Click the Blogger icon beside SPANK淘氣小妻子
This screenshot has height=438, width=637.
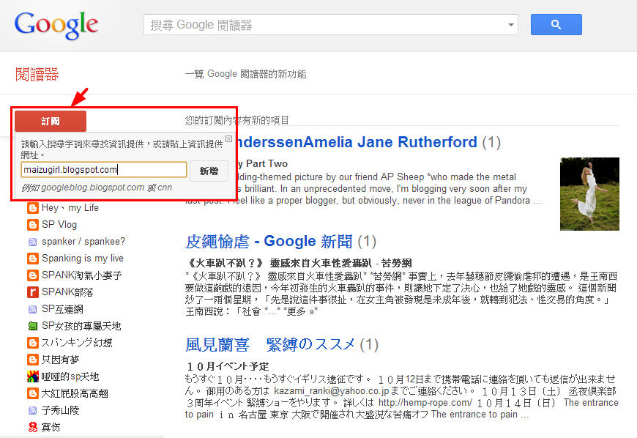point(32,275)
